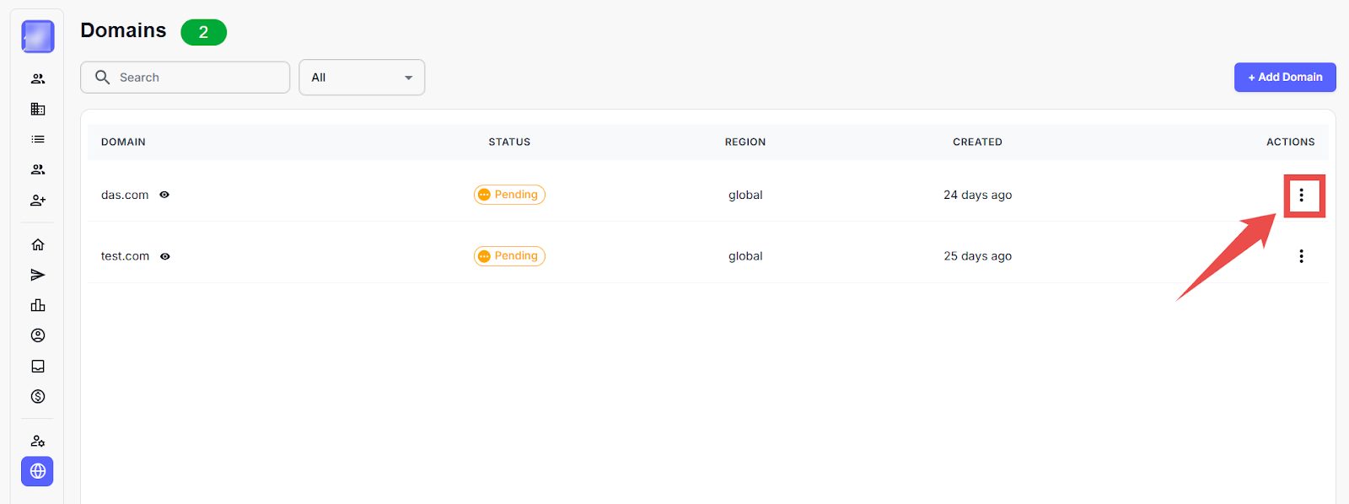The height and width of the screenshot is (504, 1349).
Task: Open the send paper-plane sidebar icon
Action: pyautogui.click(x=38, y=275)
